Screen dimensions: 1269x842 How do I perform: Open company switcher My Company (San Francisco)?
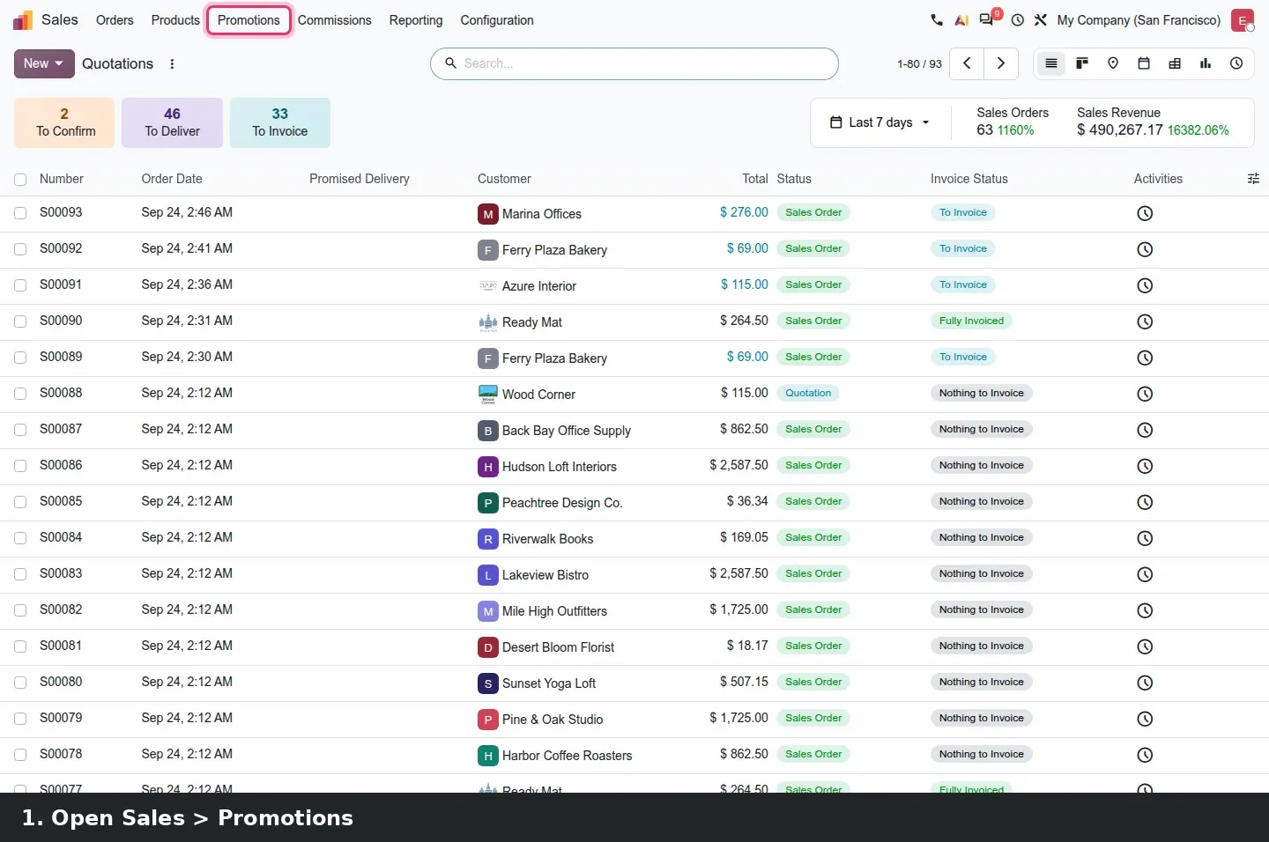point(1139,20)
